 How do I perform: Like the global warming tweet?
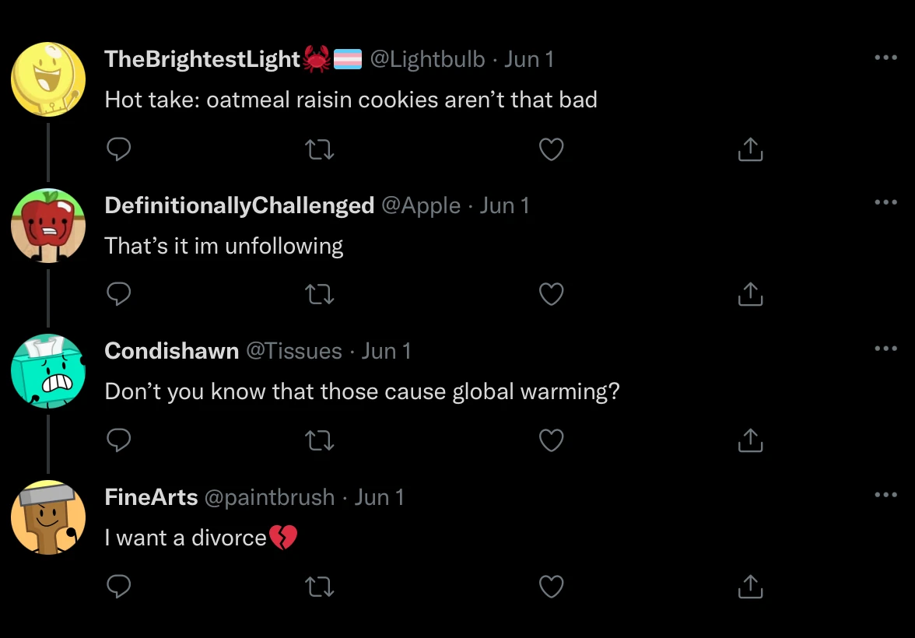click(551, 440)
